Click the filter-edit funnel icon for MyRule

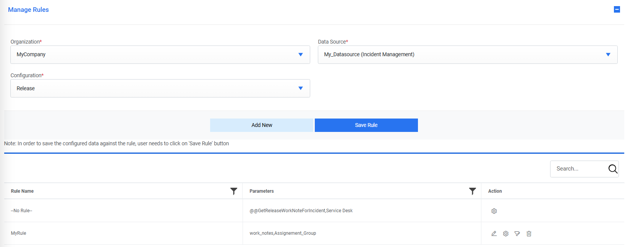517,234
